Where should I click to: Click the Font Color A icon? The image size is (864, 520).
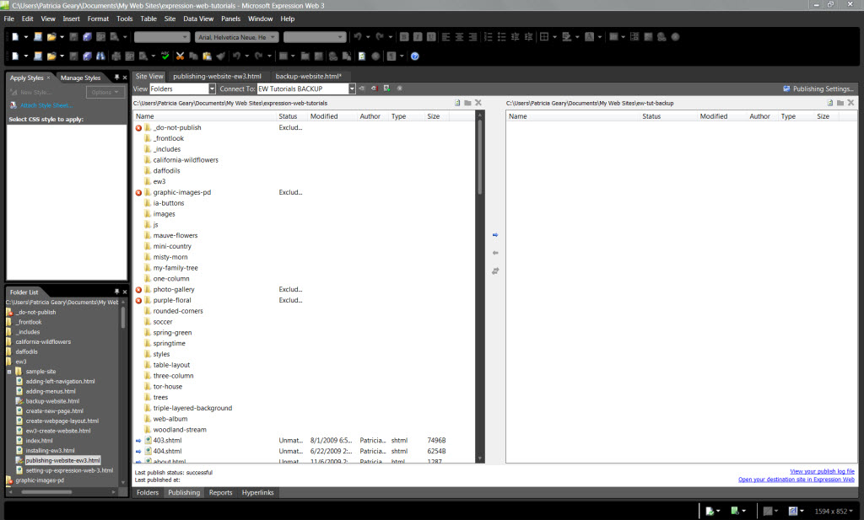click(x=589, y=37)
